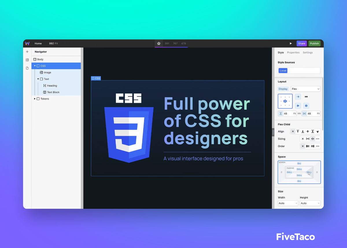
Task: Collapse the CSS element in Navigator
Action: (35, 66)
